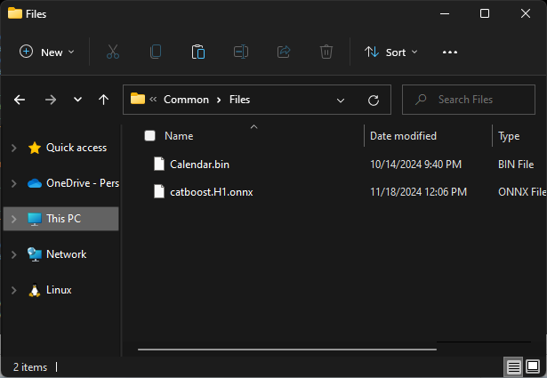Screen dimensions: 547x378
Task: Click the Cut scissors icon
Action: coord(113,52)
